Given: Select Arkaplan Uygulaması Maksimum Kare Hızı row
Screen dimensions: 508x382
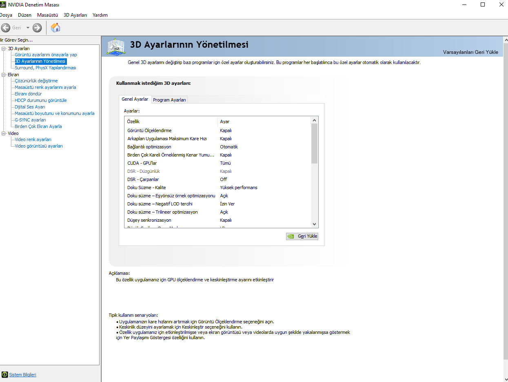Looking at the screenshot, I should pos(217,139).
